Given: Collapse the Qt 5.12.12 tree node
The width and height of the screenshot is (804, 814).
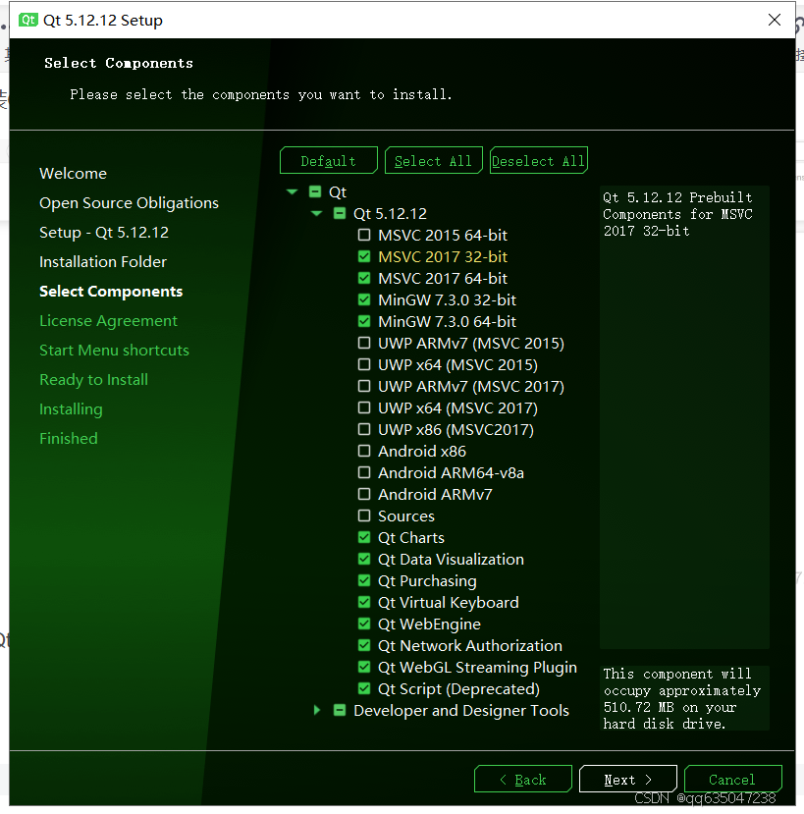Looking at the screenshot, I should click(x=317, y=213).
